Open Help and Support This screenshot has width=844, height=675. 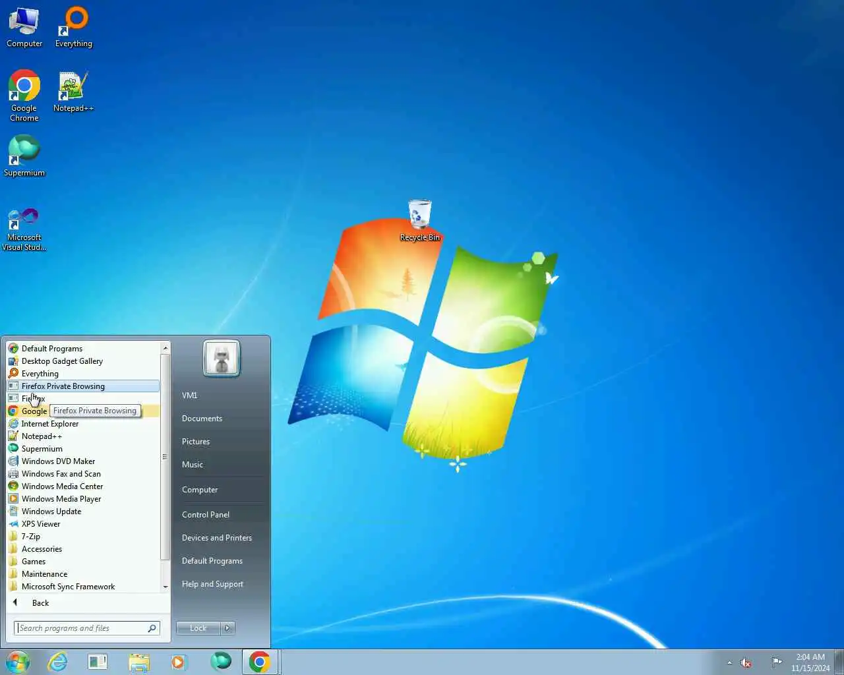[x=222, y=584]
